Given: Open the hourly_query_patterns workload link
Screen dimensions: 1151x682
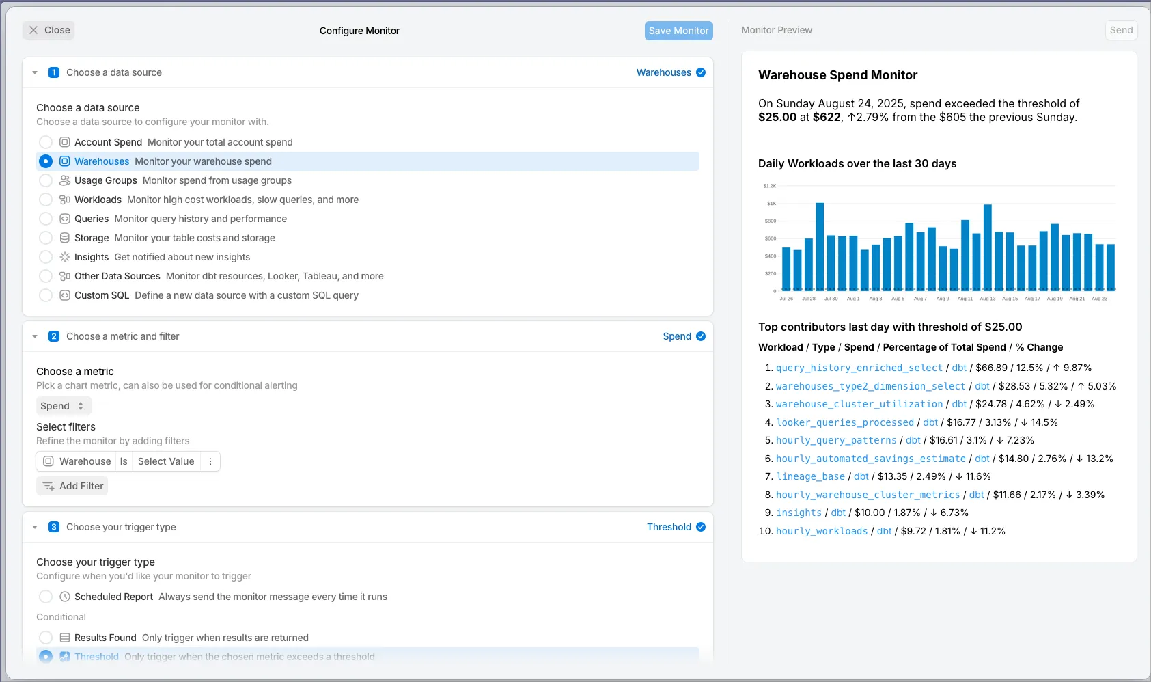Looking at the screenshot, I should pyautogui.click(x=836, y=440).
